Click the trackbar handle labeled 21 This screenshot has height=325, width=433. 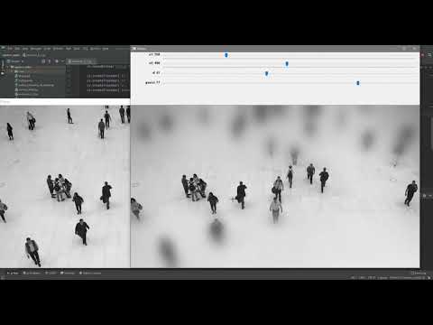[x=266, y=73]
